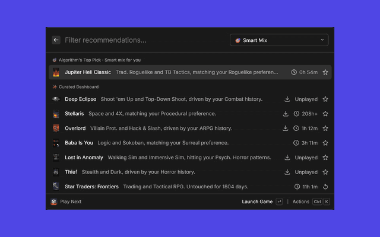Click the Unplayed label on Thief
380x237 pixels.
306,172
